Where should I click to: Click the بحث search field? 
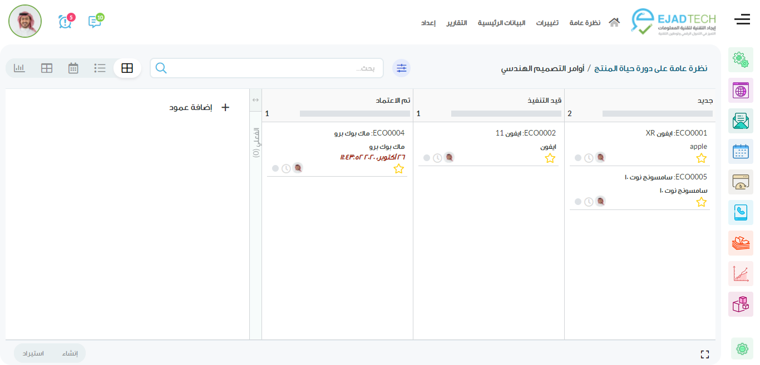coord(273,68)
